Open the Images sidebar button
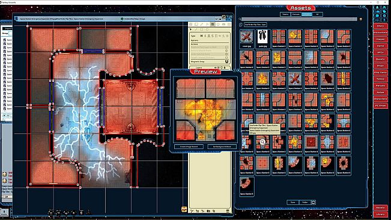 pos(380,39)
